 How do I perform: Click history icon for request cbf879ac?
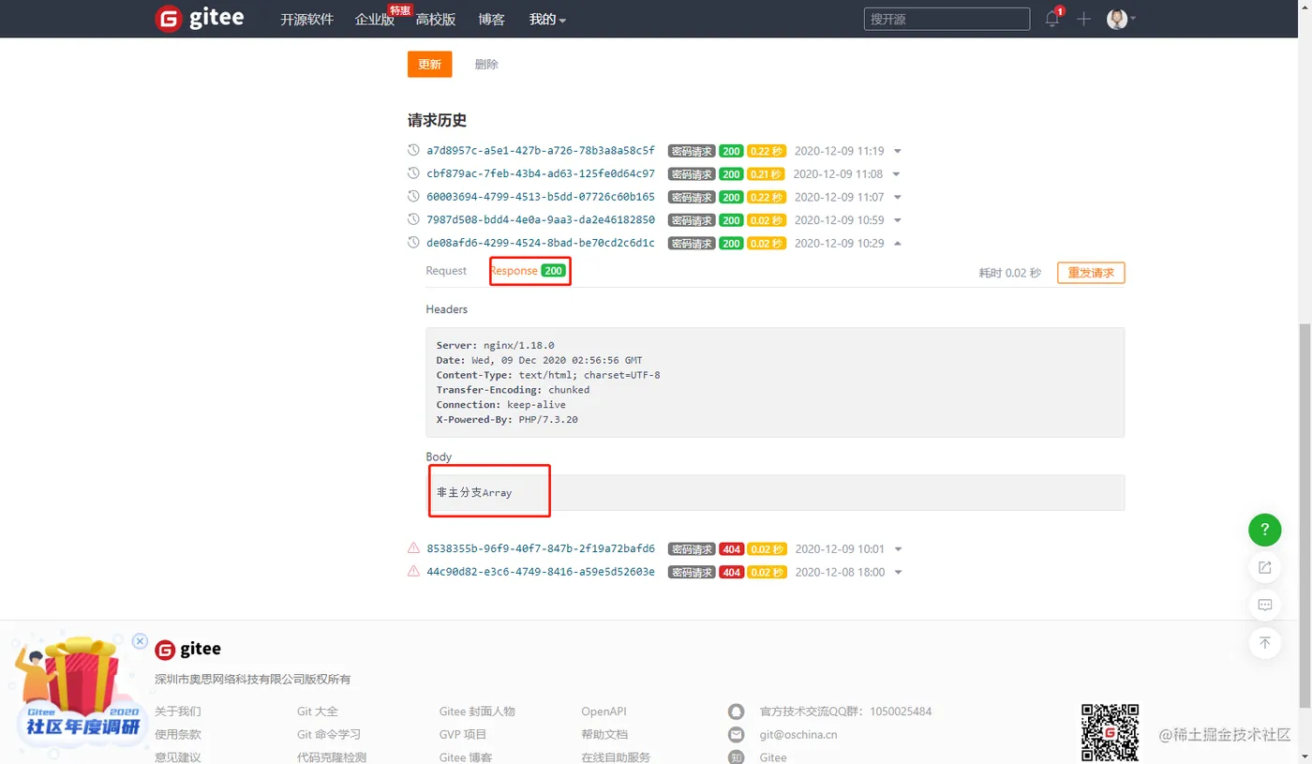(x=413, y=173)
